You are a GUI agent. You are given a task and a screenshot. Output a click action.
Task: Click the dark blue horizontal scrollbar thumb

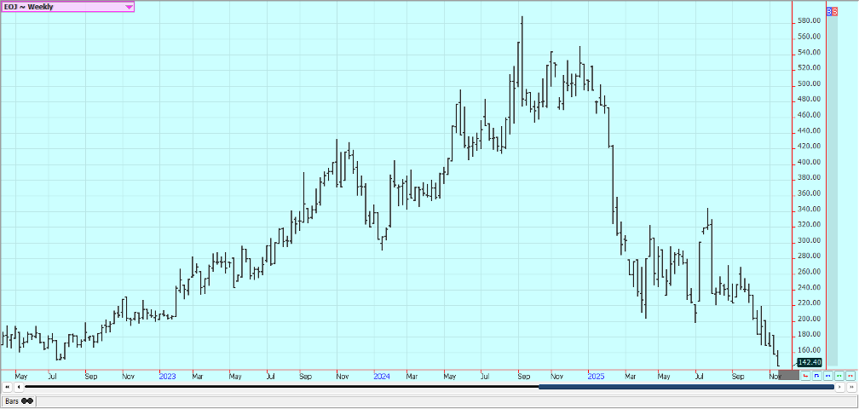[686, 387]
